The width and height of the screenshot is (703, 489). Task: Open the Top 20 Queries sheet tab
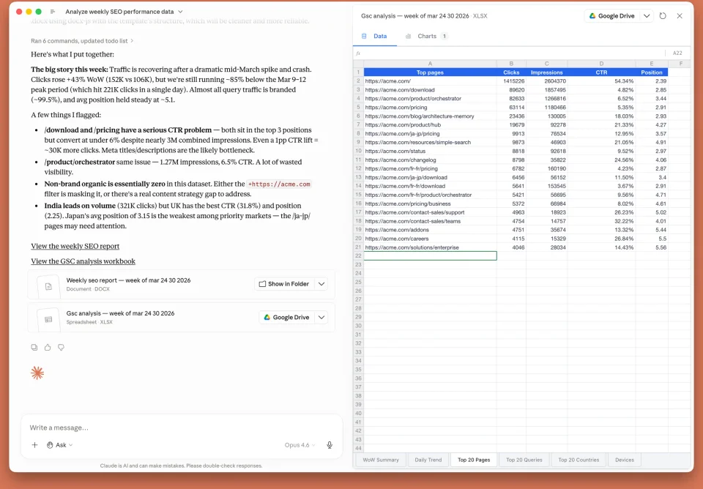[524, 460]
